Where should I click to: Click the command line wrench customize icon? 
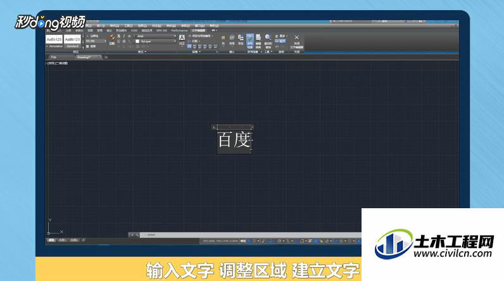coord(137,235)
